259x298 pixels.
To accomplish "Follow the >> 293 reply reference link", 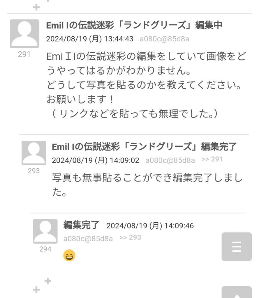I will [130, 237].
